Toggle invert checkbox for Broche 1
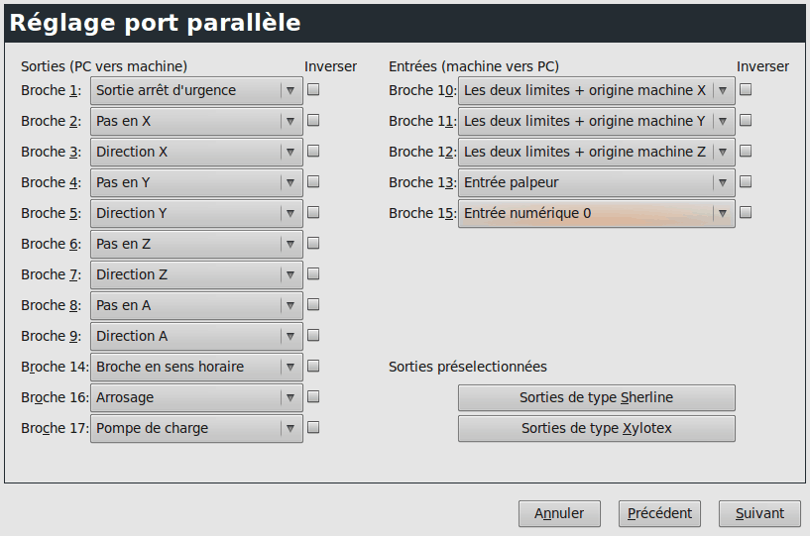Image resolution: width=810 pixels, height=536 pixels. coord(313,90)
